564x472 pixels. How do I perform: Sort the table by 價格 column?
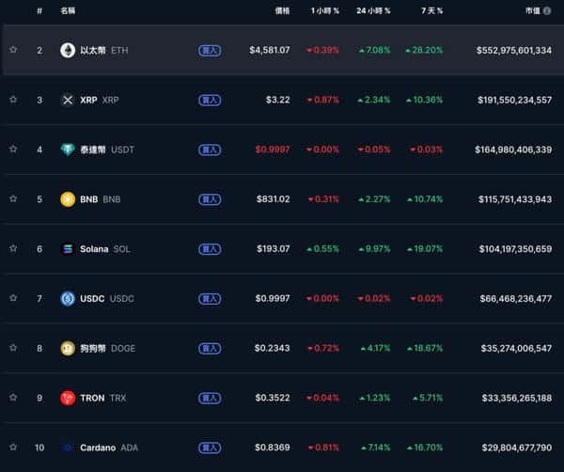pyautogui.click(x=282, y=11)
